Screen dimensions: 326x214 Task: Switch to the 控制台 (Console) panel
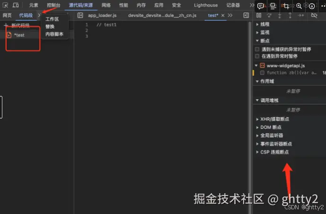(x=53, y=5)
